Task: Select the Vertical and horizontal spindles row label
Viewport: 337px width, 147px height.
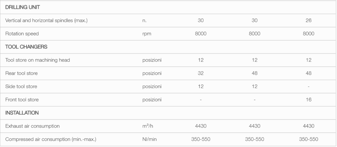Action: (46, 20)
